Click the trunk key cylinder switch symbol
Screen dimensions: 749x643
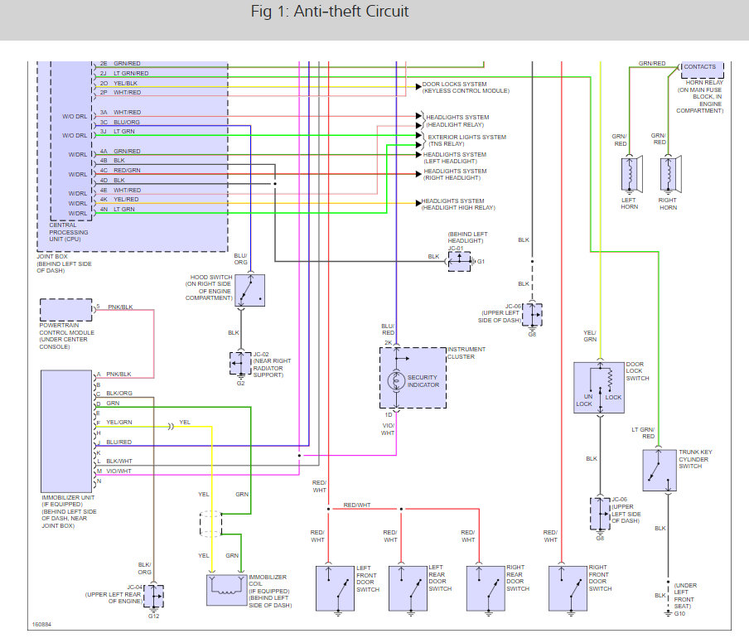click(x=660, y=470)
